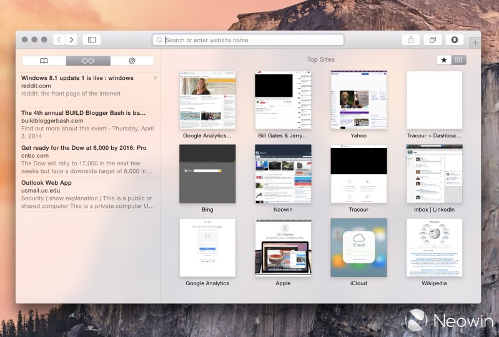Open the Downloads button
The image size is (499, 337).
[x=454, y=40]
